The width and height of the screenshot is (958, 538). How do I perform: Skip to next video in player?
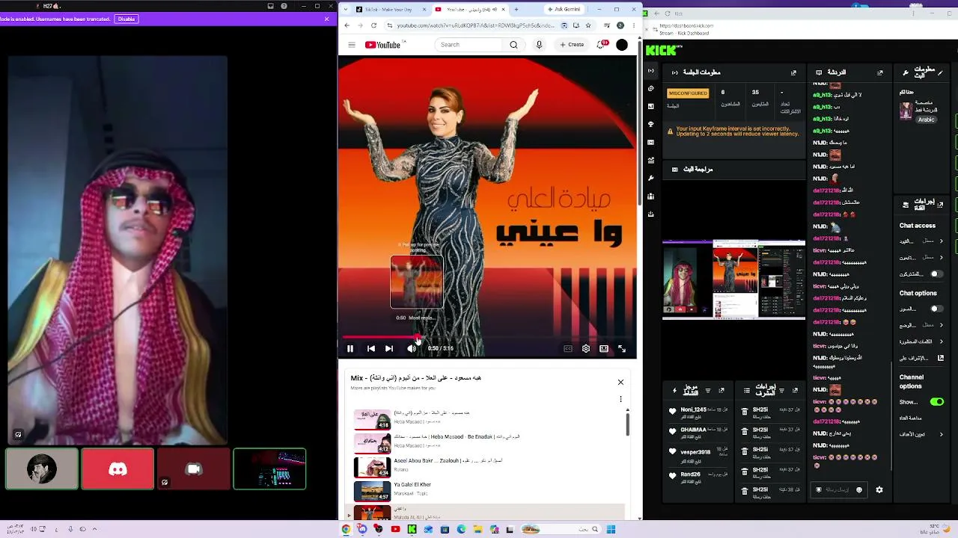pos(389,348)
